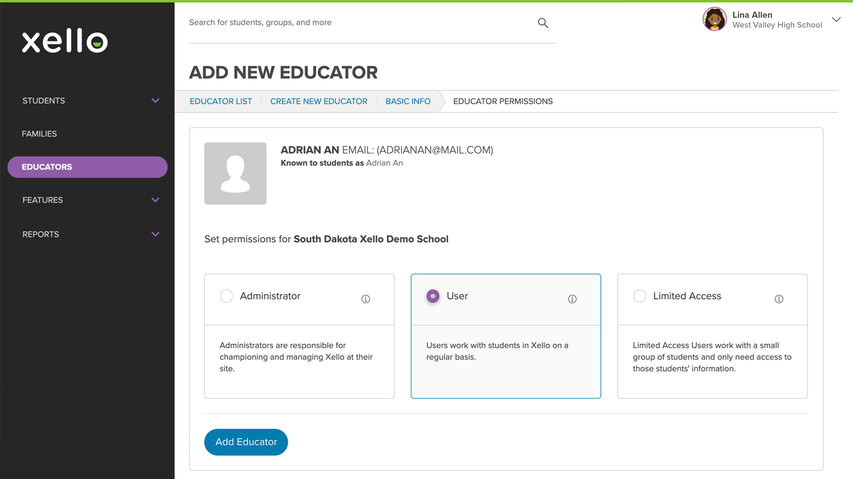The width and height of the screenshot is (853, 479).
Task: Expand the Features menu chevron
Action: coord(155,200)
